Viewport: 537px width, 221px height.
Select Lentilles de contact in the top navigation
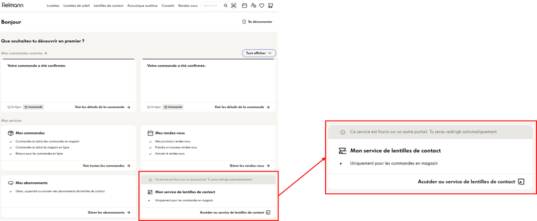pyautogui.click(x=108, y=6)
